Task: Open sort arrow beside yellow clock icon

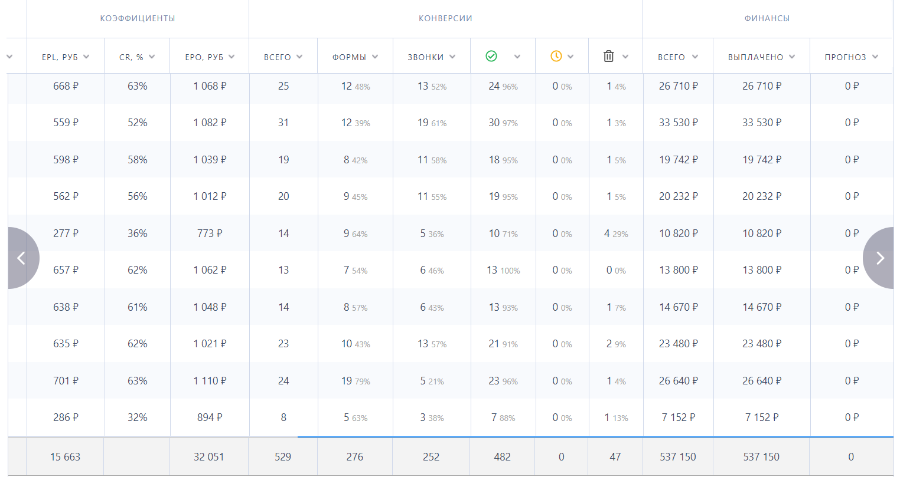Action: coord(570,57)
